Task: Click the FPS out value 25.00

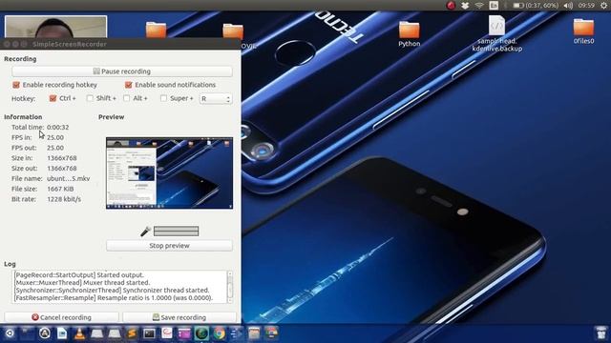Action: (x=55, y=148)
